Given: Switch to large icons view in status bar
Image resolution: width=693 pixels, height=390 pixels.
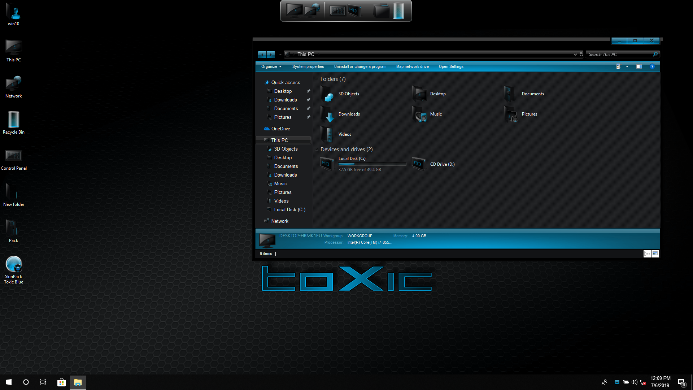Looking at the screenshot, I should click(655, 253).
